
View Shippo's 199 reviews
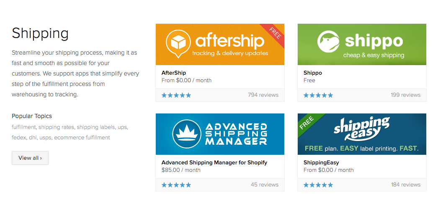pos(405,95)
